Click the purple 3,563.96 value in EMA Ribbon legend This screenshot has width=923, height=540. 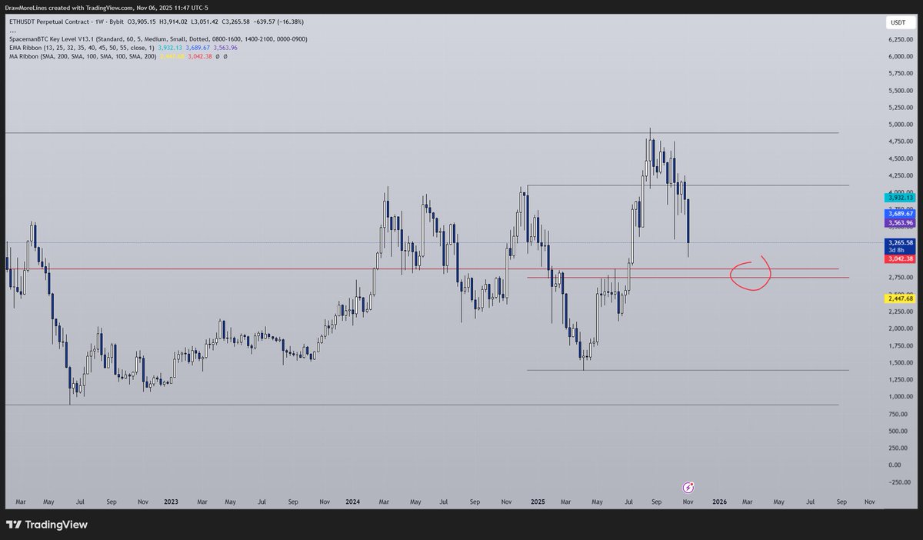point(225,48)
